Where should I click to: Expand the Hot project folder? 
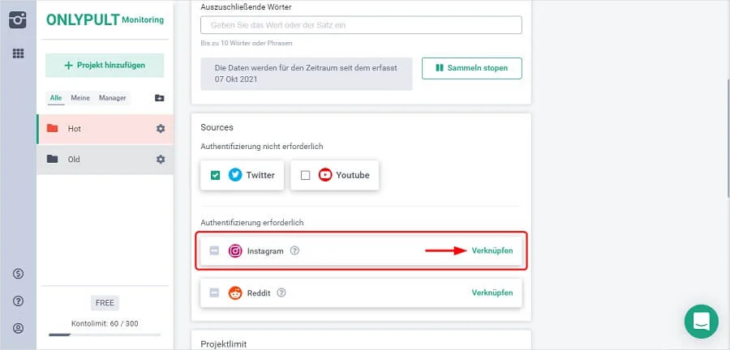97,129
